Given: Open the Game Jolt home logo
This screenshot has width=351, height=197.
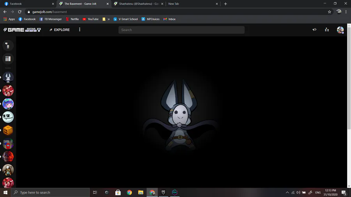Looking at the screenshot, I should (x=22, y=30).
